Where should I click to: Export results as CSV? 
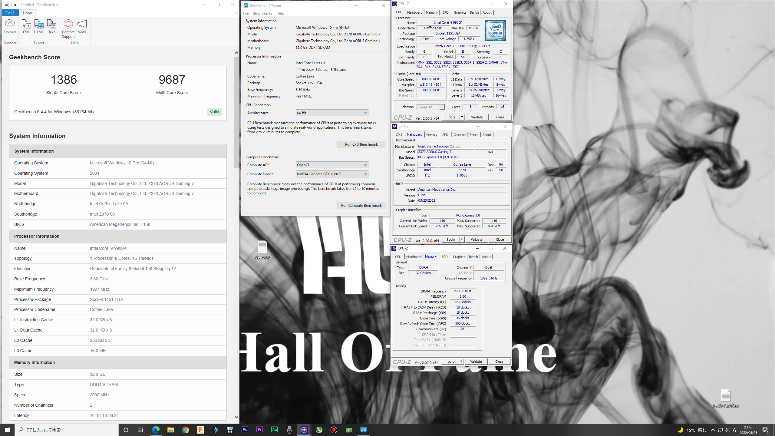26,27
